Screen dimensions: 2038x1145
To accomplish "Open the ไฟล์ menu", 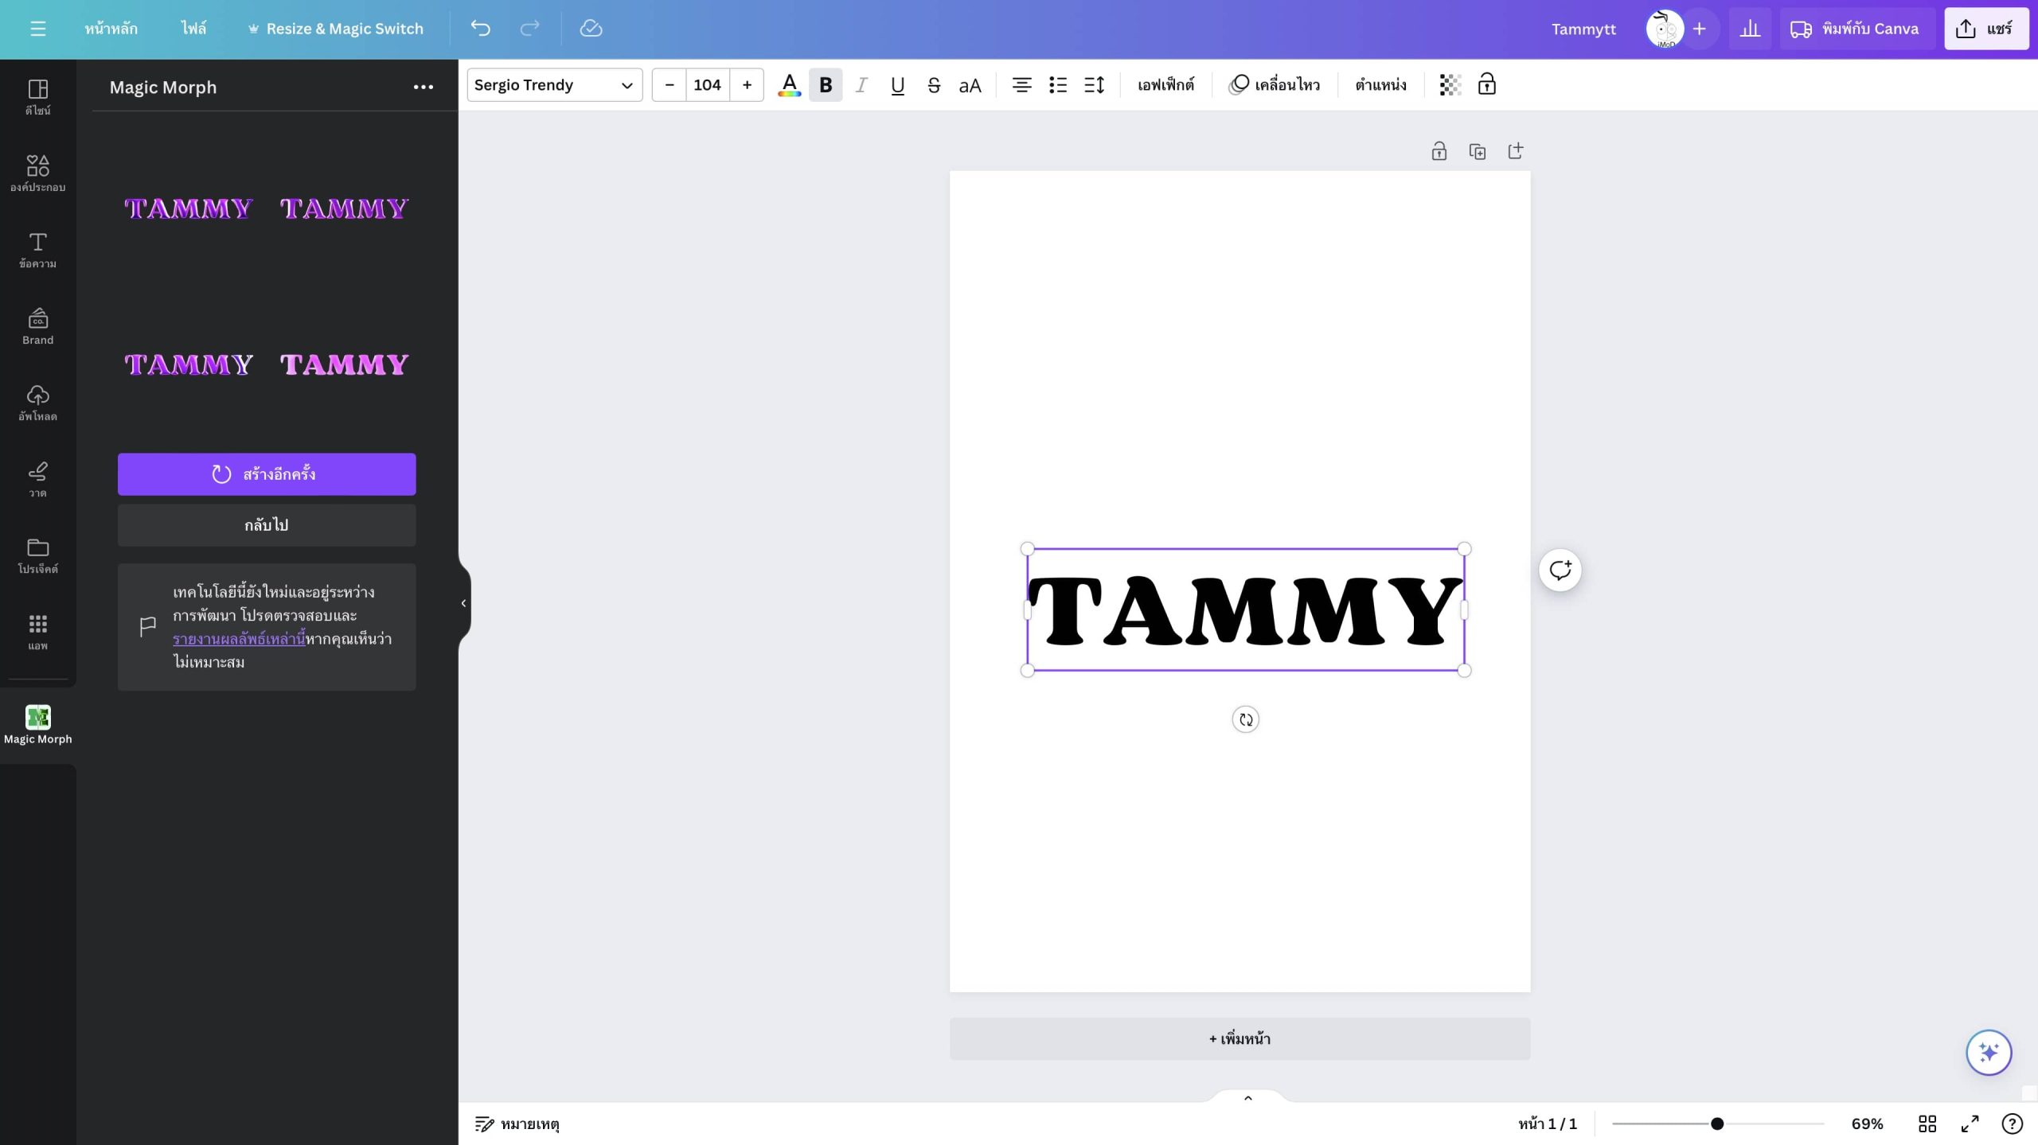I will 193,29.
